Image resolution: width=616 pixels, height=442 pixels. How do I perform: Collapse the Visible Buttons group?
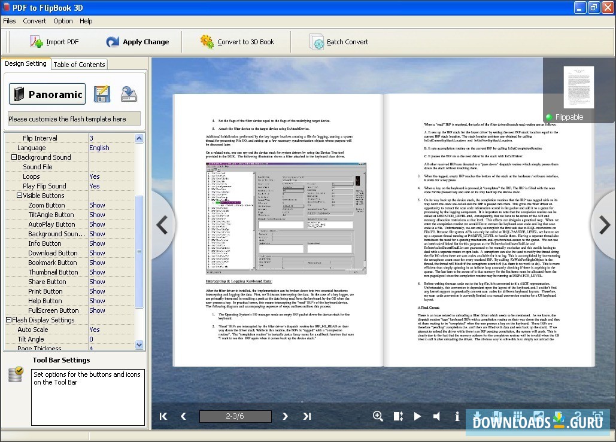(x=19, y=196)
